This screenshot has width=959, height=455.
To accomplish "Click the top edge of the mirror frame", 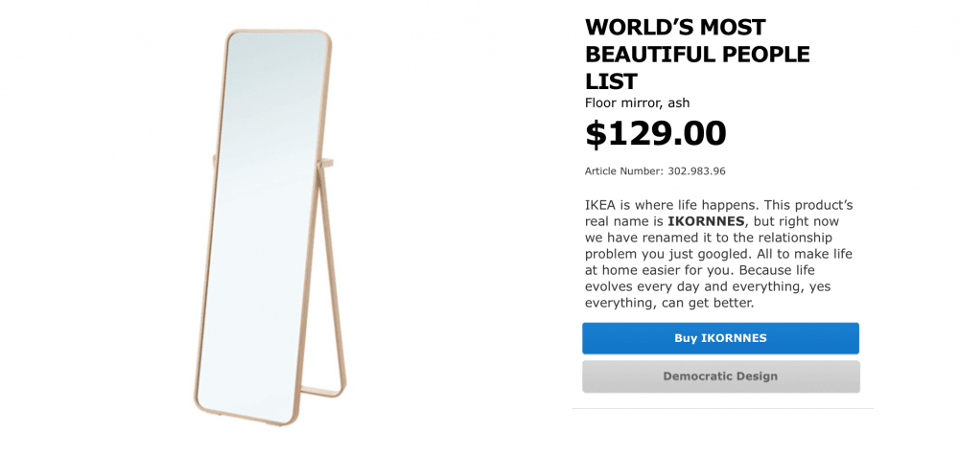I will (280, 34).
